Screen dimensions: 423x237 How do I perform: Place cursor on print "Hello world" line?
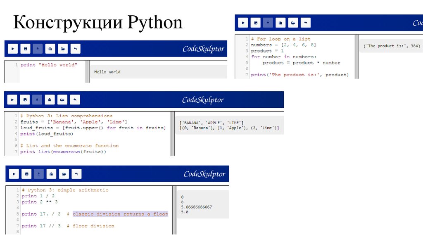(x=49, y=65)
